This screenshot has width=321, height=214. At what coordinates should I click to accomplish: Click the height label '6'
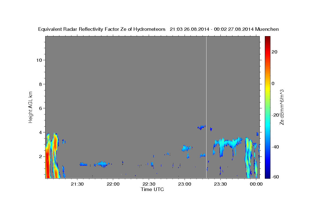point(41,108)
